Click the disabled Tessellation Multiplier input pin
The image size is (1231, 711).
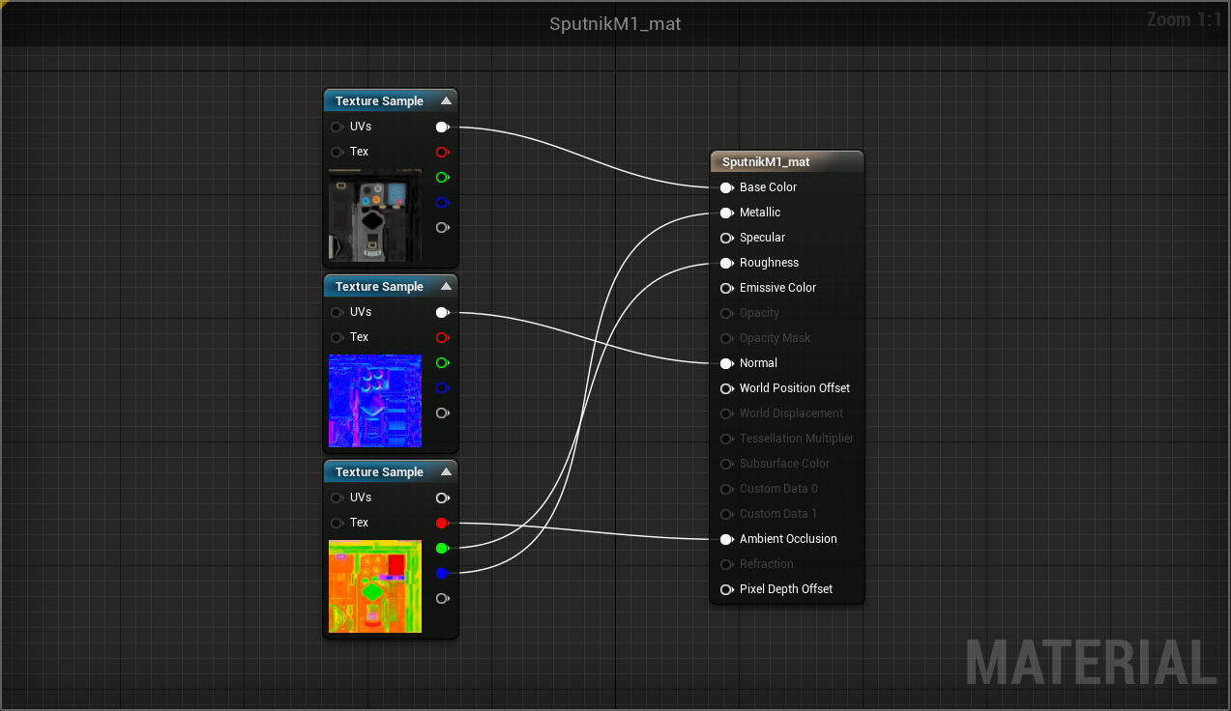pyautogui.click(x=726, y=439)
